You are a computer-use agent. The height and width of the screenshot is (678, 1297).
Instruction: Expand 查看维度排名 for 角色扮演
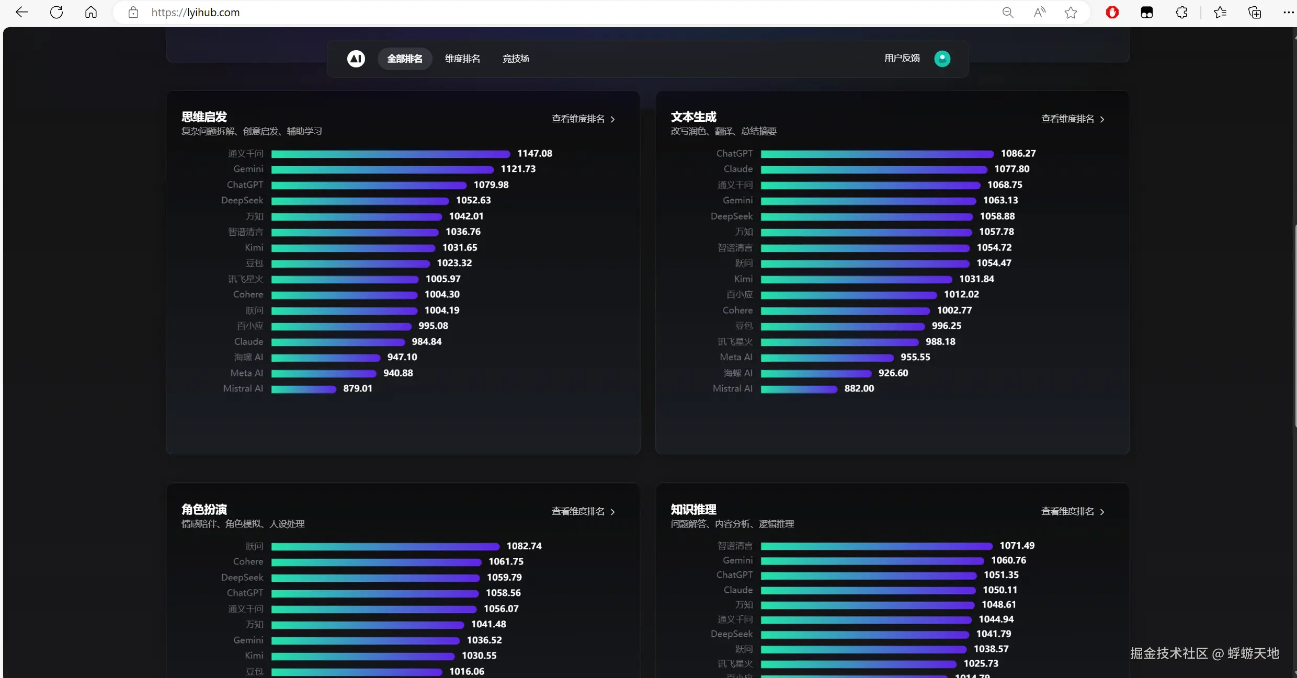tap(583, 511)
